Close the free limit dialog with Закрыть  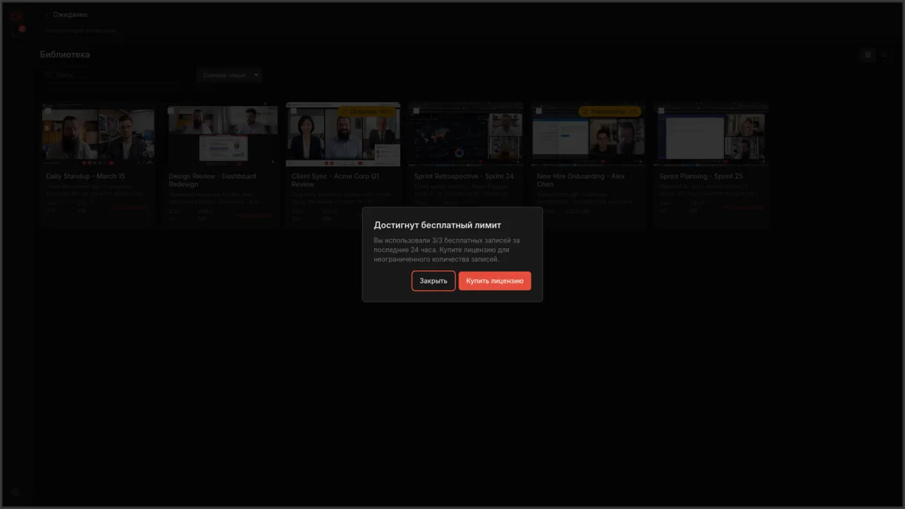[x=433, y=281]
